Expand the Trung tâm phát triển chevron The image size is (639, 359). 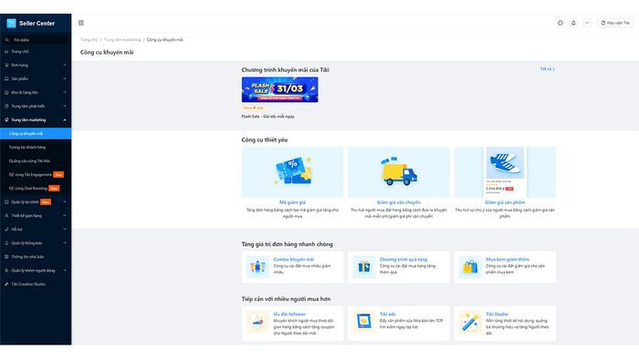coord(65,106)
